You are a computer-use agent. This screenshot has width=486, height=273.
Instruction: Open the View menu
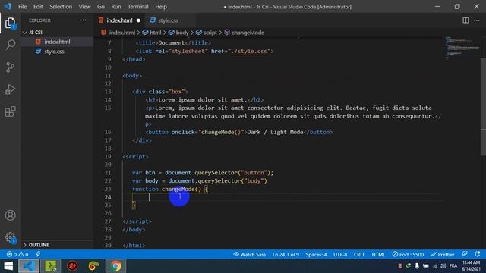tap(84, 7)
